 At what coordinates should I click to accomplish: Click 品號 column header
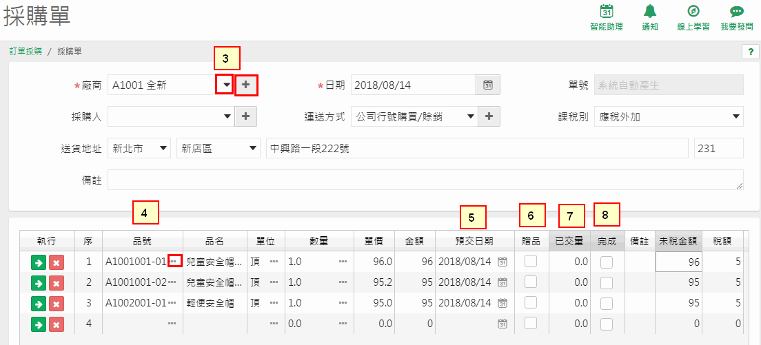143,241
